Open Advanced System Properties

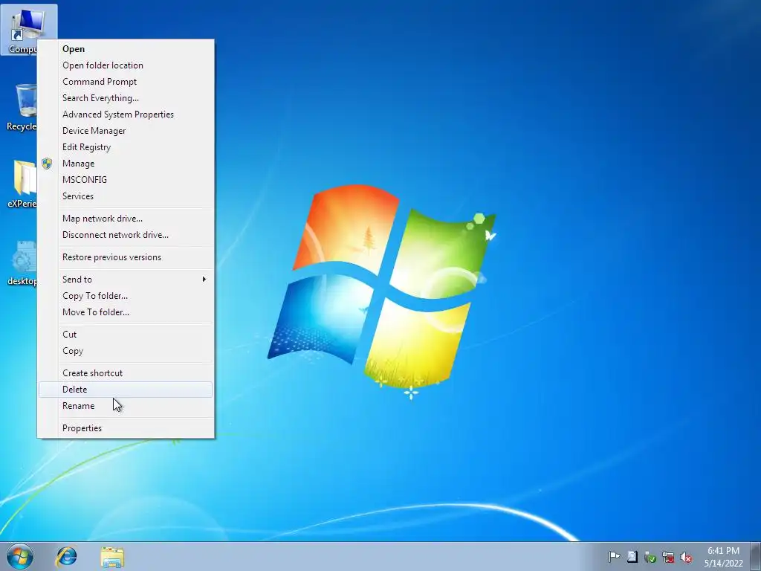click(126, 114)
